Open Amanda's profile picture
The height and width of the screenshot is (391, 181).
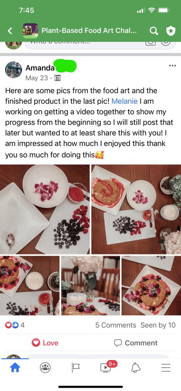13,70
